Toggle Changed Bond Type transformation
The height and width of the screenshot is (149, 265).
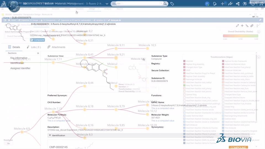(223, 95)
